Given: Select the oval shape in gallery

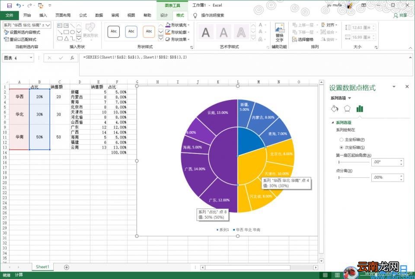Looking at the screenshot, I should pyautogui.click(x=72, y=32).
